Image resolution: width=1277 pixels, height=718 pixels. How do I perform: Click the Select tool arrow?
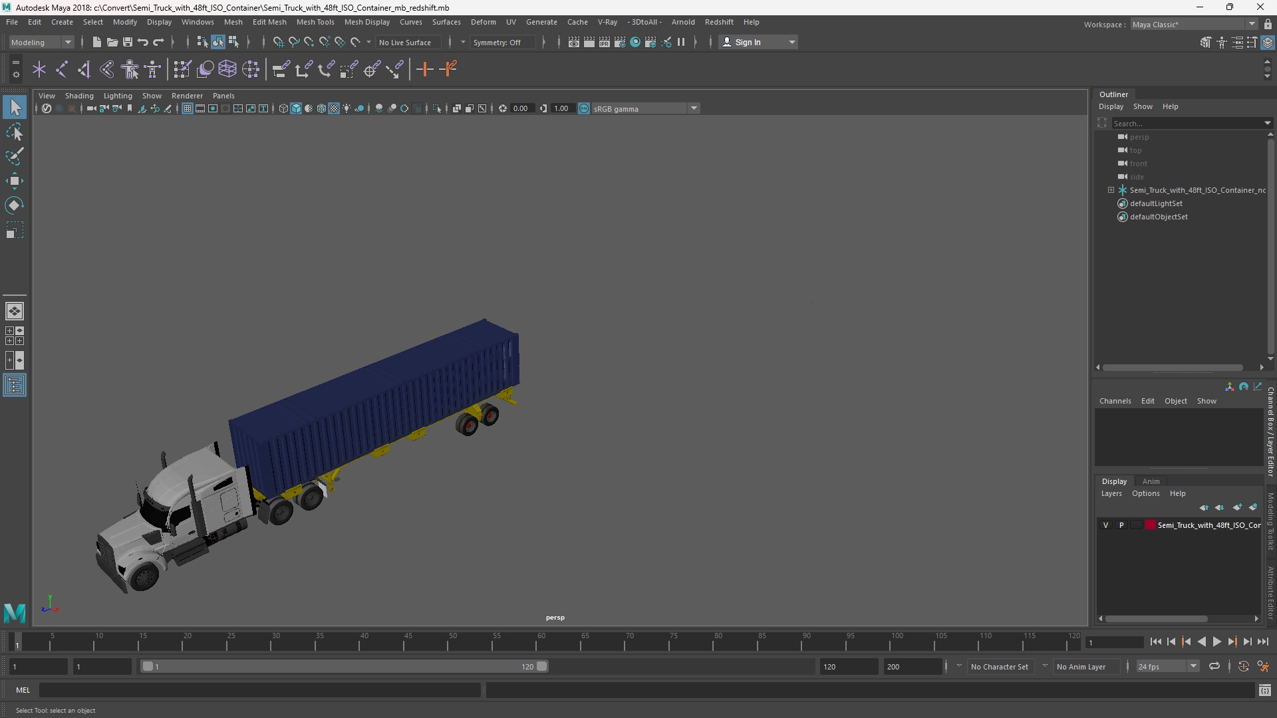point(15,107)
